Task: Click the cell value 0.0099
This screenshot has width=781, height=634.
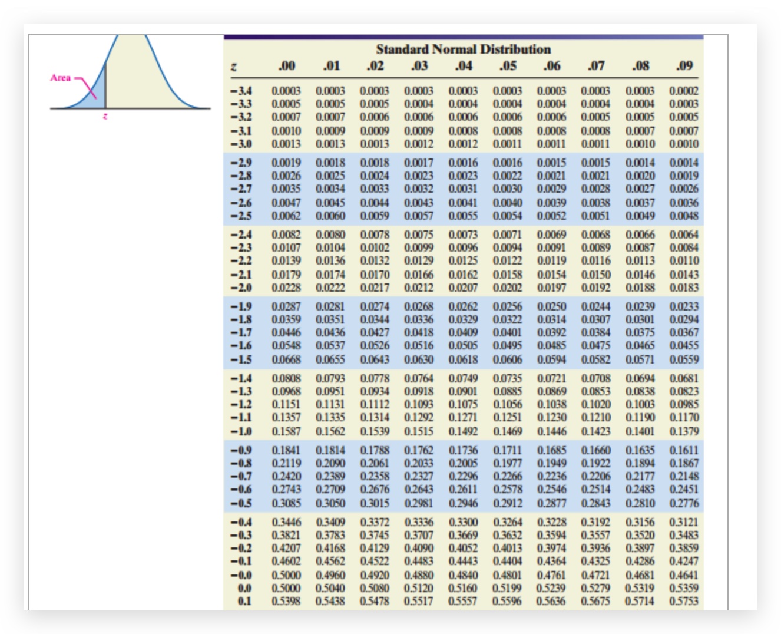Action: [x=419, y=247]
